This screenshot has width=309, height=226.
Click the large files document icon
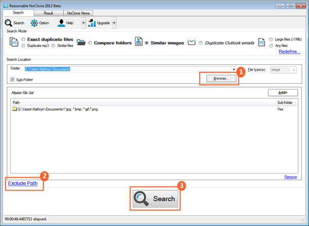coord(262,42)
